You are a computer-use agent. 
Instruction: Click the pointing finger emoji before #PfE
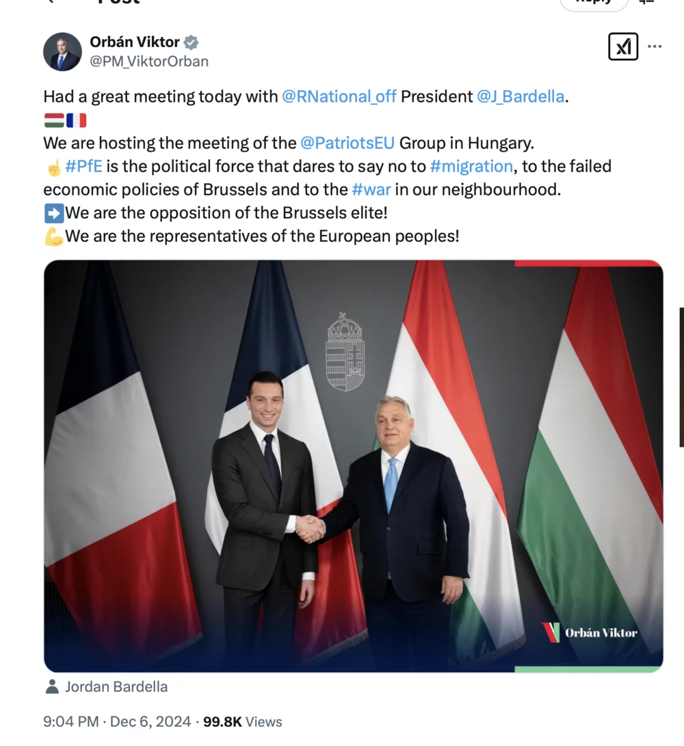[53, 167]
